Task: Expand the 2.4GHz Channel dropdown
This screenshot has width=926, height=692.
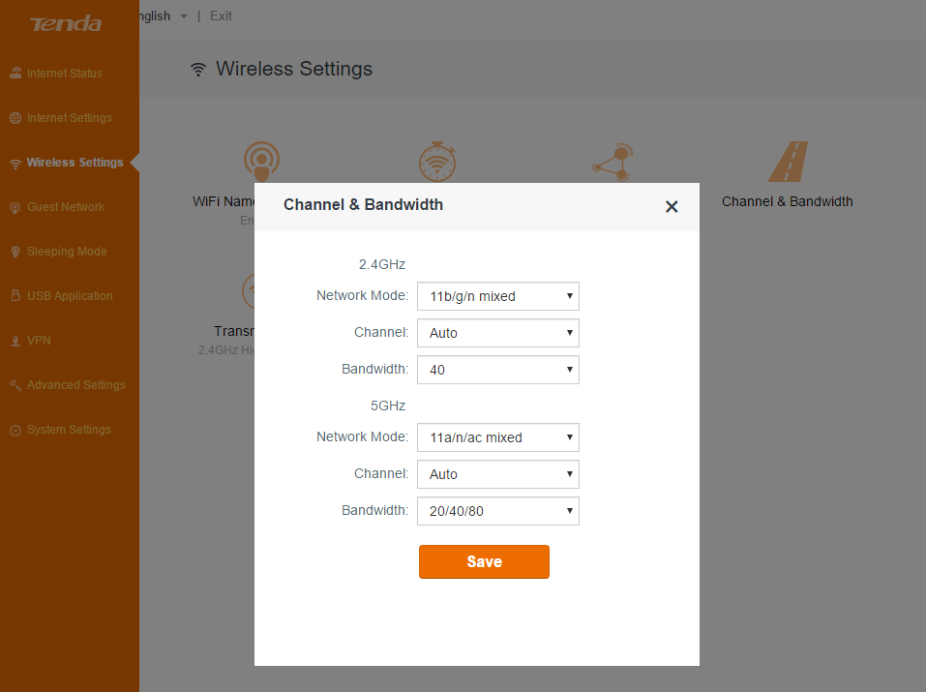Action: 497,333
